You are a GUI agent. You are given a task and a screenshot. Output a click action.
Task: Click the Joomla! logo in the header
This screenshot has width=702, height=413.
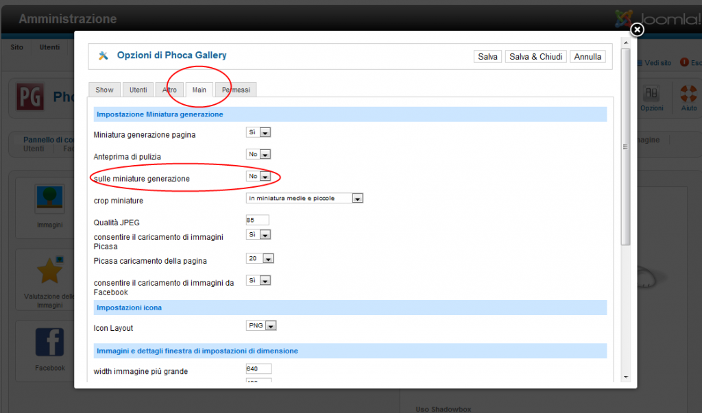(x=657, y=19)
